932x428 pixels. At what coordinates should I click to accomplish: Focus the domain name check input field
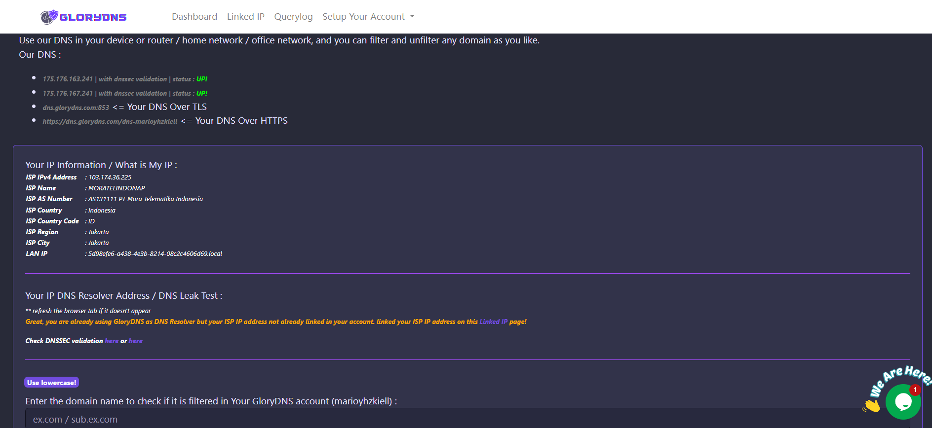[x=467, y=419]
